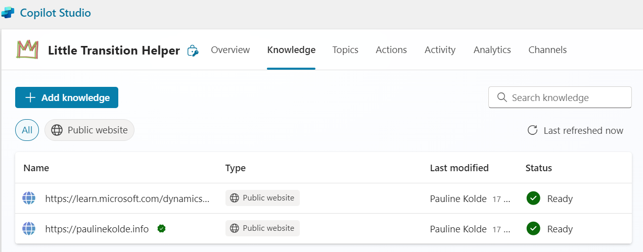Viewport: 643px width, 252px height.
Task: Click the Add knowledge button
Action: 67,97
